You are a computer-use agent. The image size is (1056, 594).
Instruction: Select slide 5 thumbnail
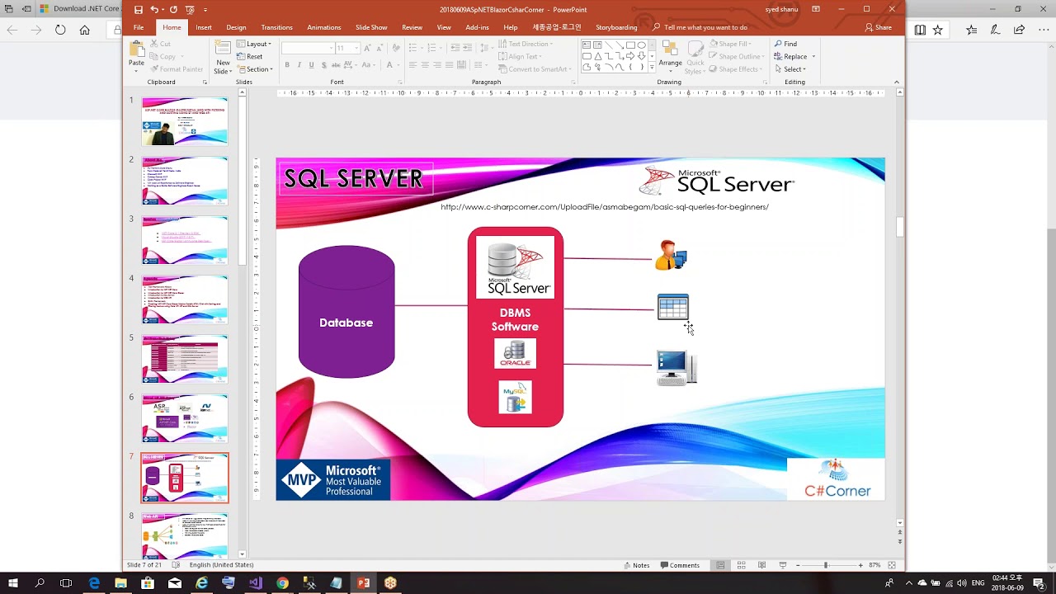click(x=185, y=359)
